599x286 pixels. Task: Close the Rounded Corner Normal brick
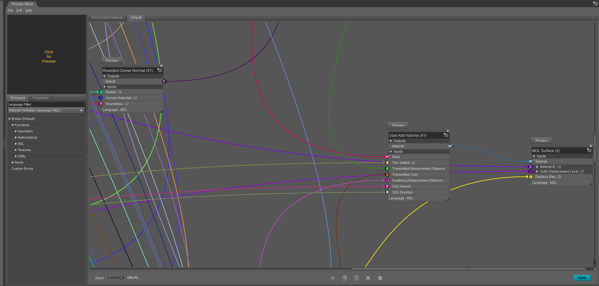(161, 66)
